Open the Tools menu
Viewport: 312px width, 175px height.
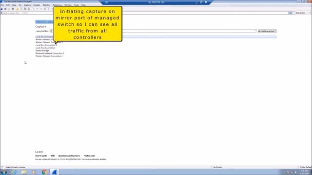coord(77,5)
